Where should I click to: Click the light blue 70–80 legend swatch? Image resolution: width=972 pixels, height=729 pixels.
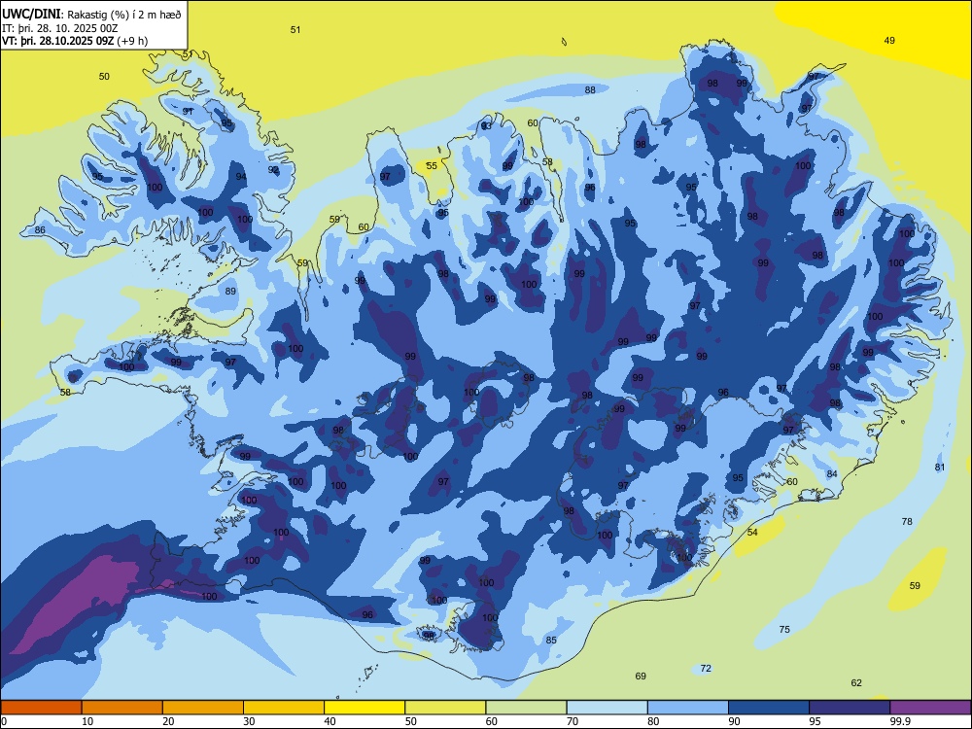(x=607, y=708)
